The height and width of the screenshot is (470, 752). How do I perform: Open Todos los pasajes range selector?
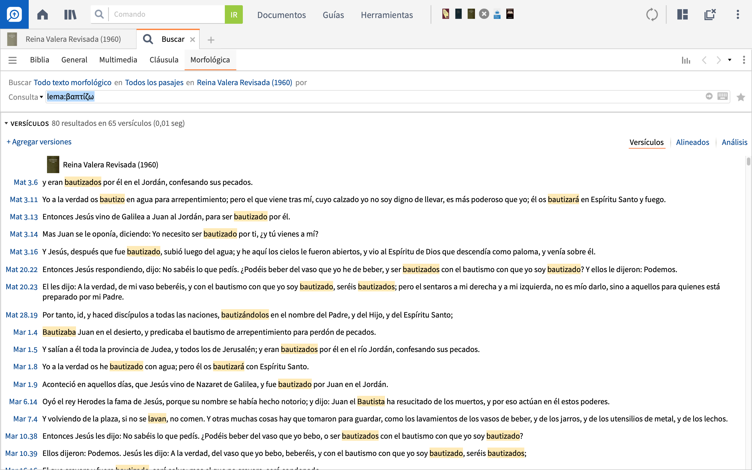coord(154,82)
